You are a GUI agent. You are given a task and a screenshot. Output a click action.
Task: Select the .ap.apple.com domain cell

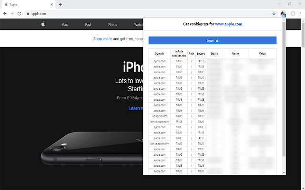(159, 116)
